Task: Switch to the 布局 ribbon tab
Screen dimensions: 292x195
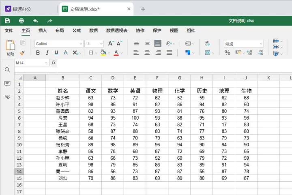Action: tap(60, 30)
